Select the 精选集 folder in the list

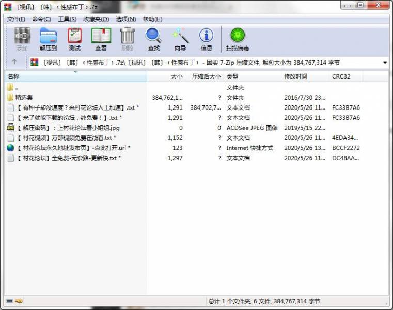[24, 97]
